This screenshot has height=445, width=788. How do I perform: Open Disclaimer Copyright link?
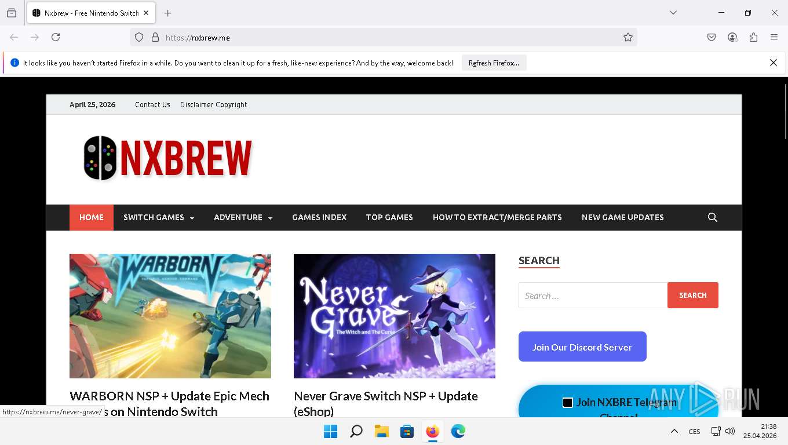(x=213, y=105)
